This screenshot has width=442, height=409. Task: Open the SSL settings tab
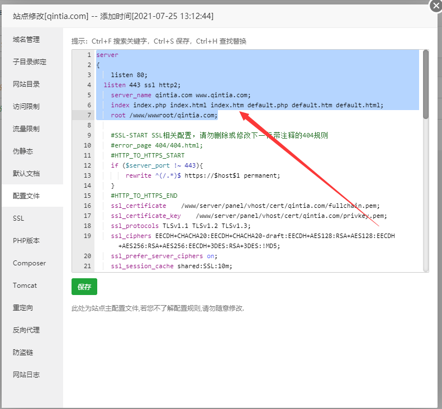click(18, 218)
